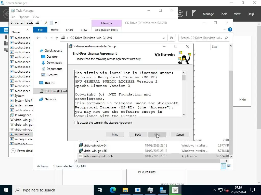This screenshot has width=261, height=195.
Task: Select Downloads in navigation pane
Action: (51, 63)
